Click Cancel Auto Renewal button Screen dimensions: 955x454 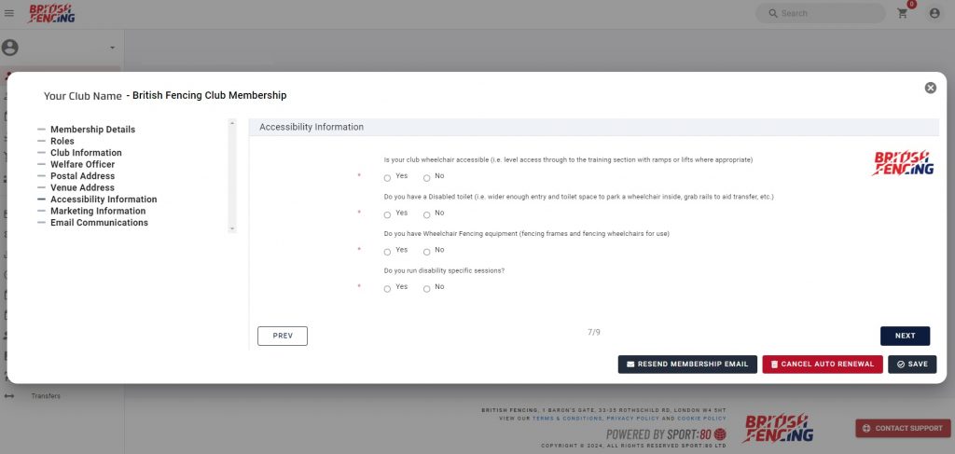tap(822, 365)
